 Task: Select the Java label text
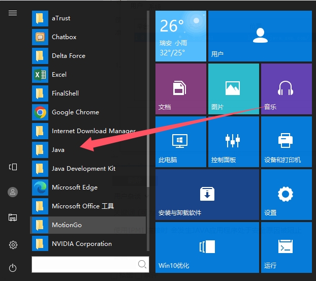58,150
